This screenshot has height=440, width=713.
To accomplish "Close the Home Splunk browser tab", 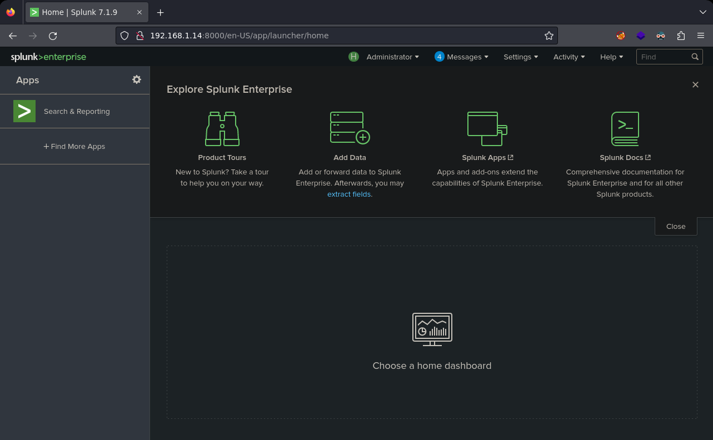I will 139,12.
